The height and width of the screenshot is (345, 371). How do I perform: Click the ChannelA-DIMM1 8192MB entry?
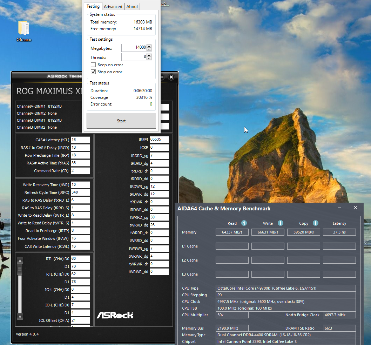(39, 106)
